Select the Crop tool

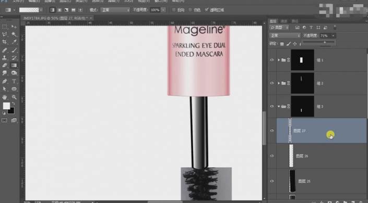(5, 42)
